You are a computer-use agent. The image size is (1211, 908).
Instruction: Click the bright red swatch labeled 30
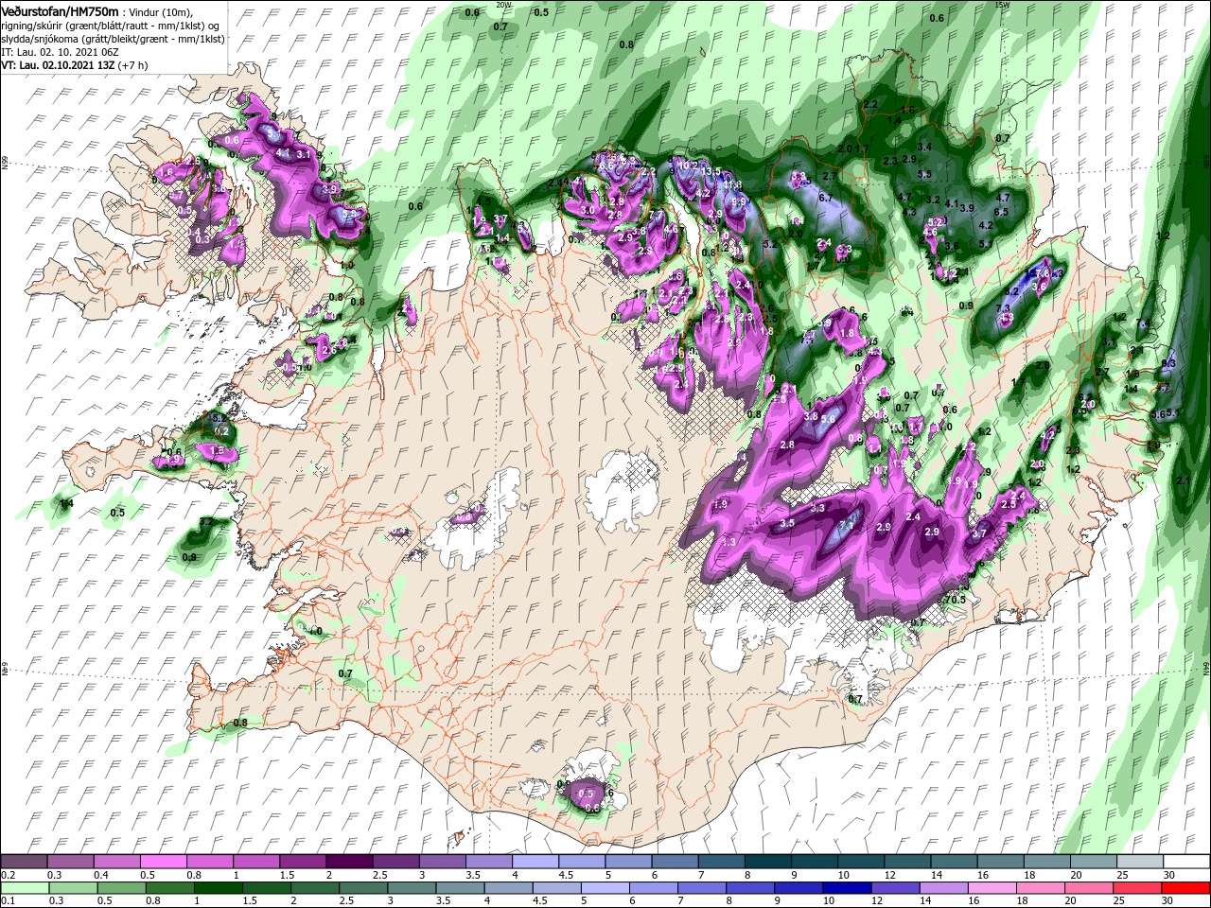point(1186,889)
